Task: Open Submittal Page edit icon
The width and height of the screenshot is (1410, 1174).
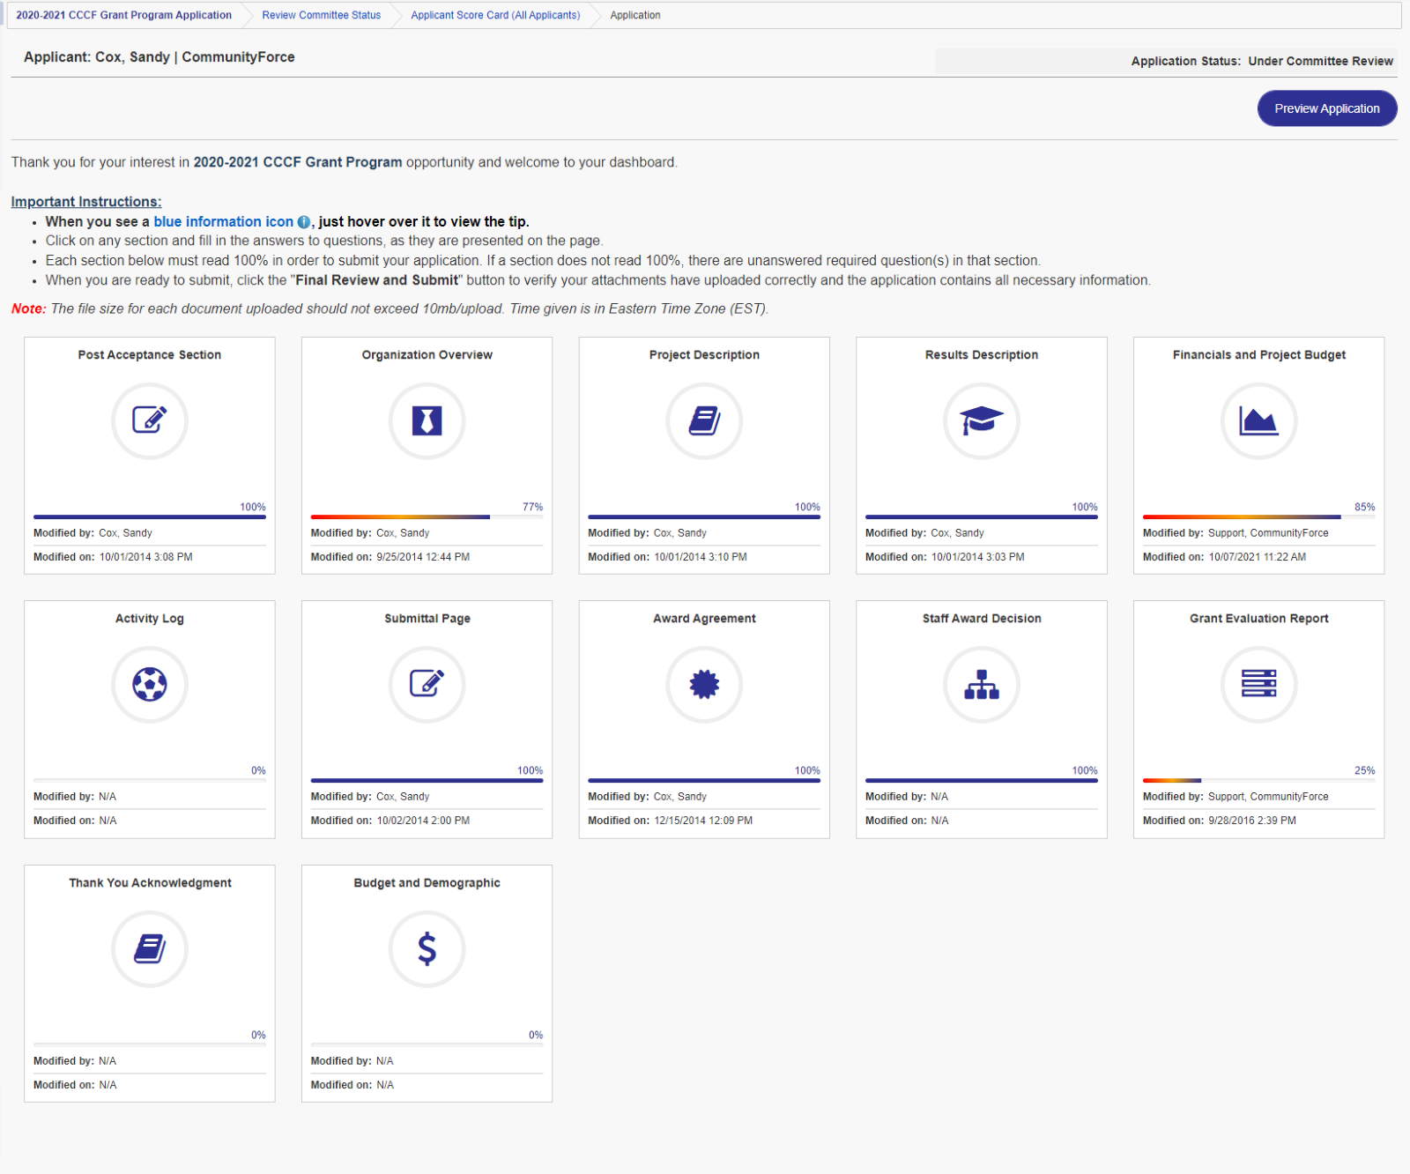Action: (427, 684)
